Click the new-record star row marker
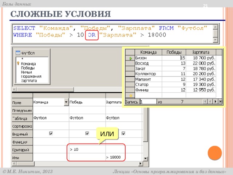Screen dimensions: 233x175 point(131,96)
